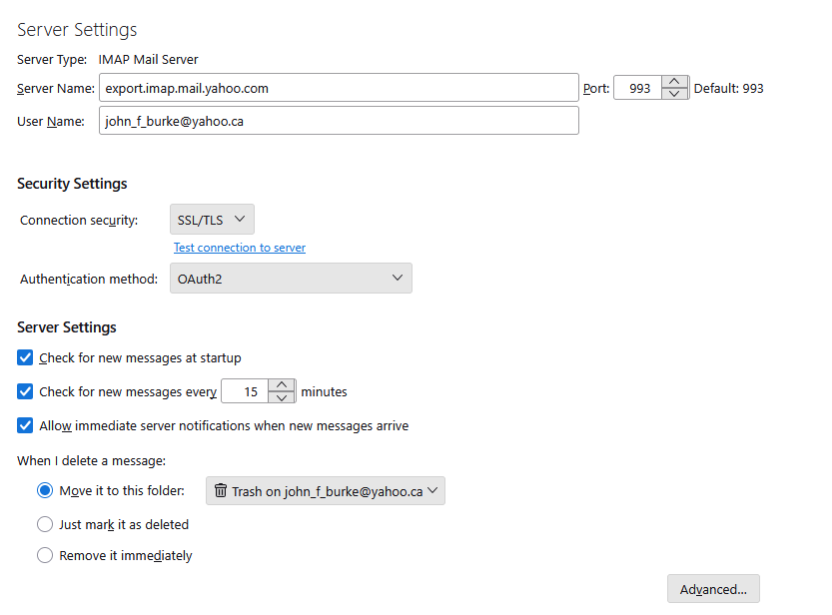The height and width of the screenshot is (615, 832).
Task: Focus the User Name text field
Action: tap(339, 121)
